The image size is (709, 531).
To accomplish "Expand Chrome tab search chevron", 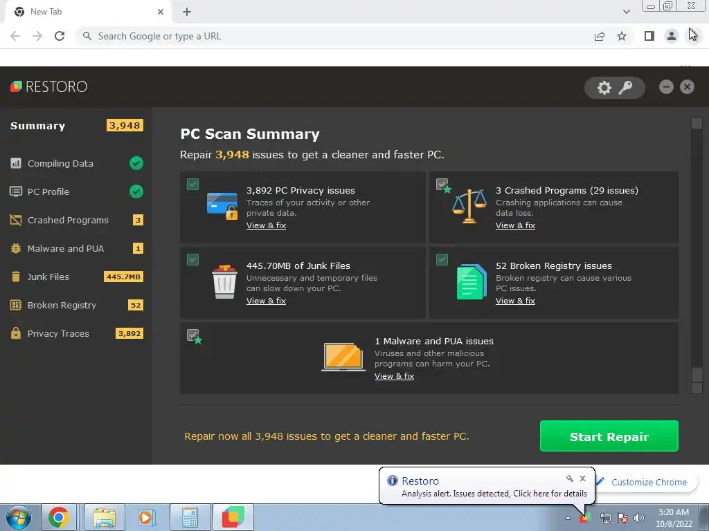I will (x=626, y=12).
